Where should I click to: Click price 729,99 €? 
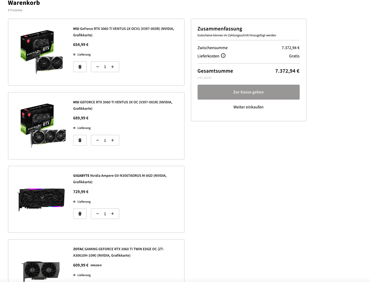[x=81, y=192]
